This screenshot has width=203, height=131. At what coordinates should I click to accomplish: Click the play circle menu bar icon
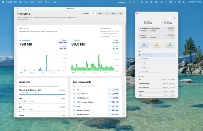click(x=175, y=2)
